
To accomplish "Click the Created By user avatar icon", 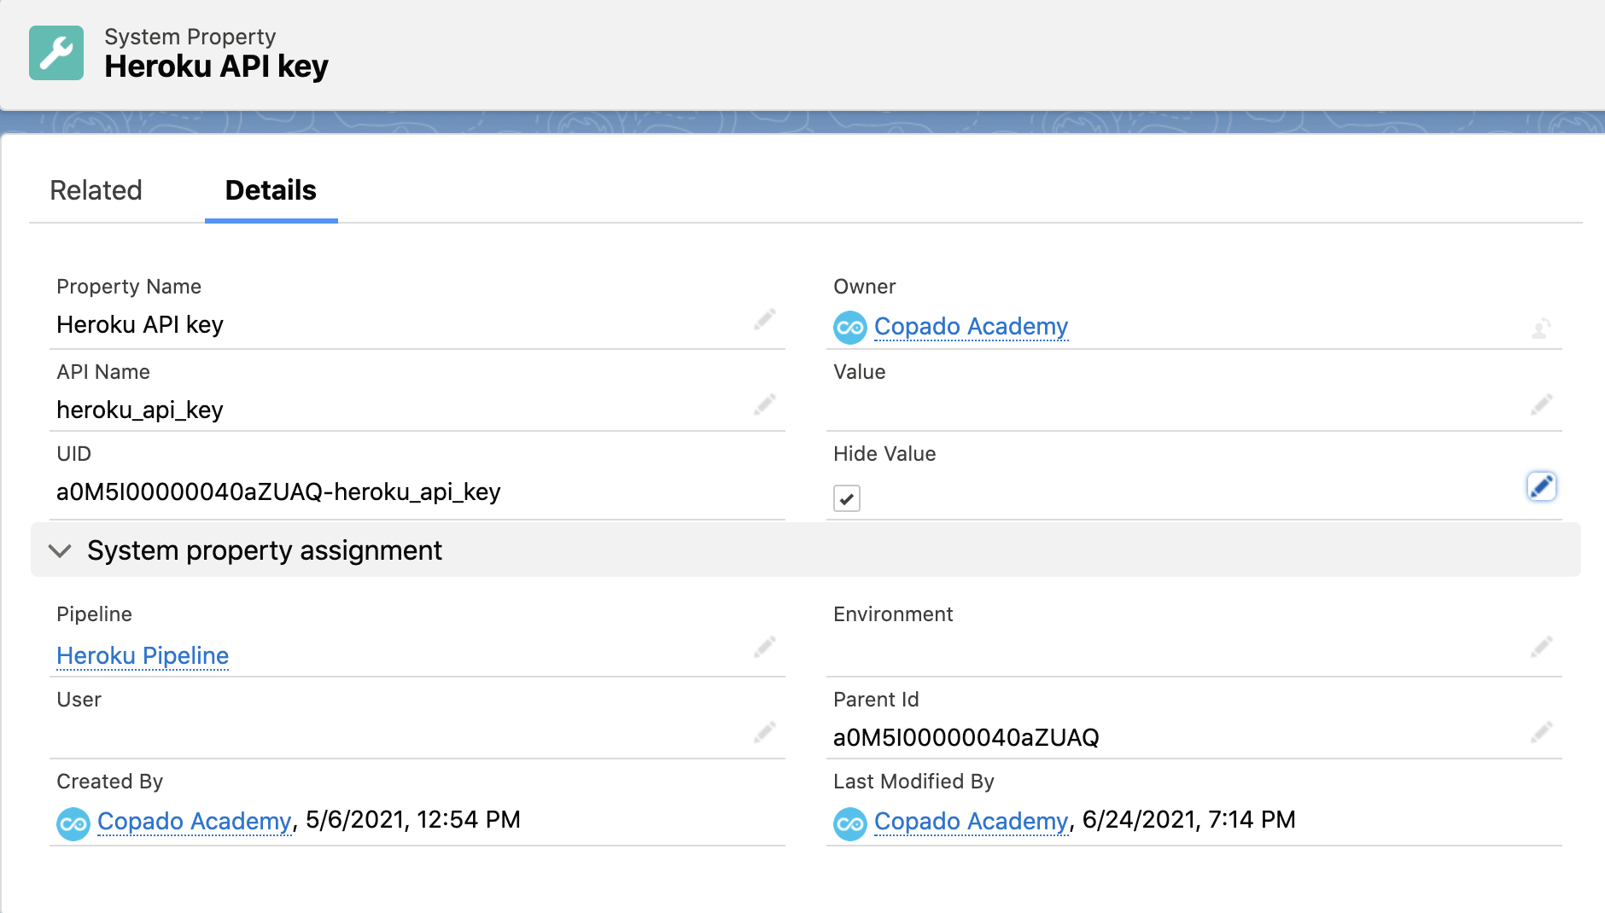I will pyautogui.click(x=73, y=822).
